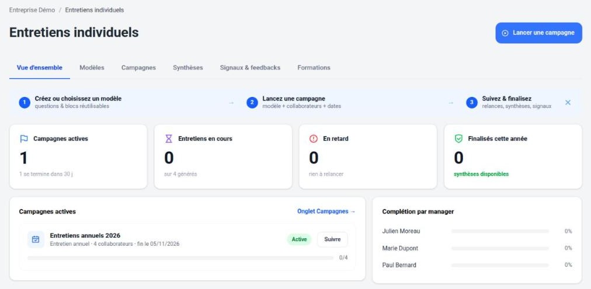Follow the Onglet Campagnes link

[x=326, y=211]
